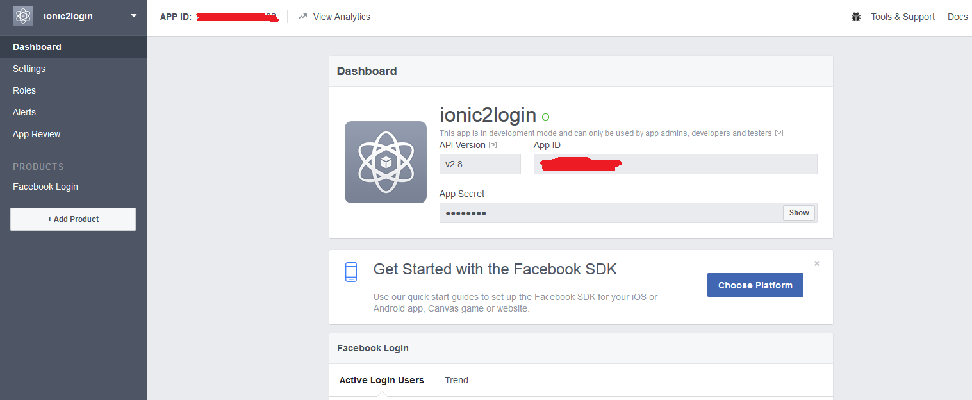
Task: Click the analytics arrow icon before View Analytics
Action: coord(302,17)
